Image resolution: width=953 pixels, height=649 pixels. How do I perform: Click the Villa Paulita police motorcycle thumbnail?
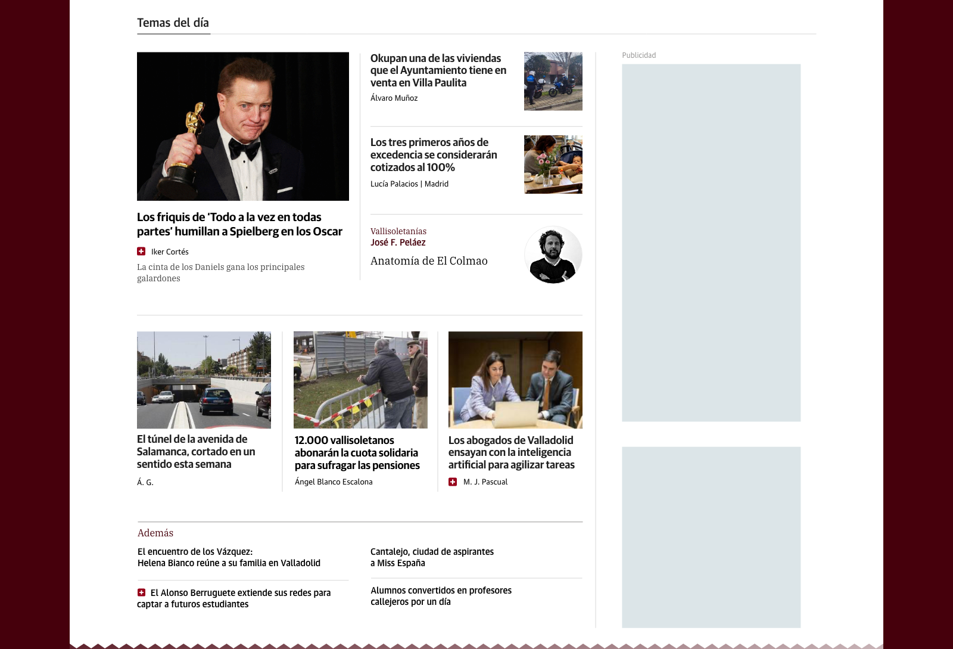click(553, 81)
